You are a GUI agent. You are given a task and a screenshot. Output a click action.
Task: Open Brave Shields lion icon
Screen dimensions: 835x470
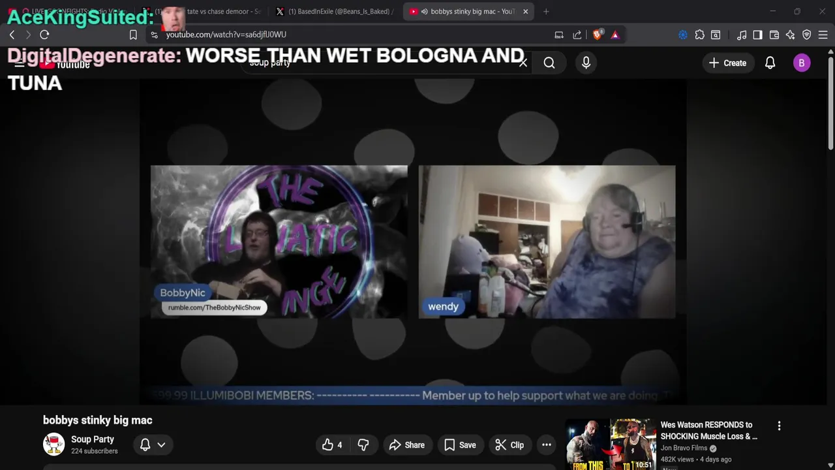point(597,35)
